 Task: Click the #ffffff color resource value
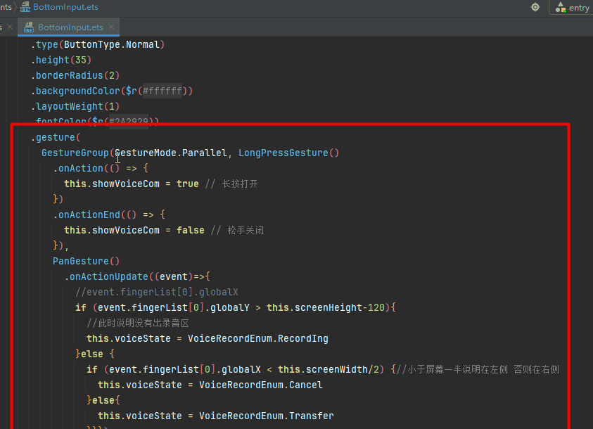coord(162,91)
